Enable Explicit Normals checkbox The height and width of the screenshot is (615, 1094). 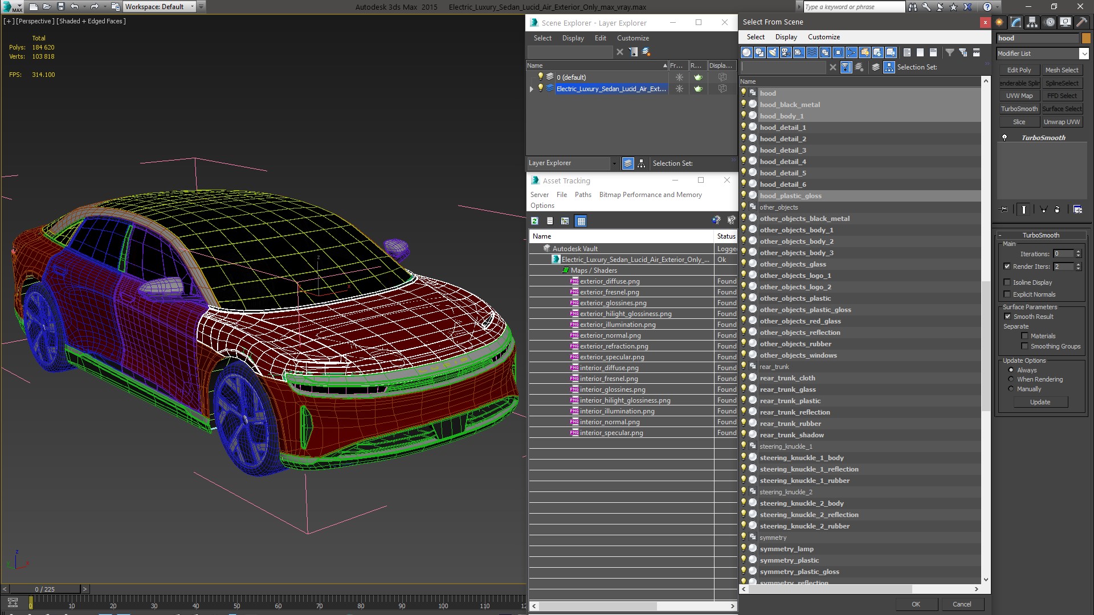[1007, 294]
